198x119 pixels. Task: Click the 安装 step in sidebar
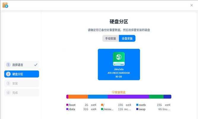(21, 83)
